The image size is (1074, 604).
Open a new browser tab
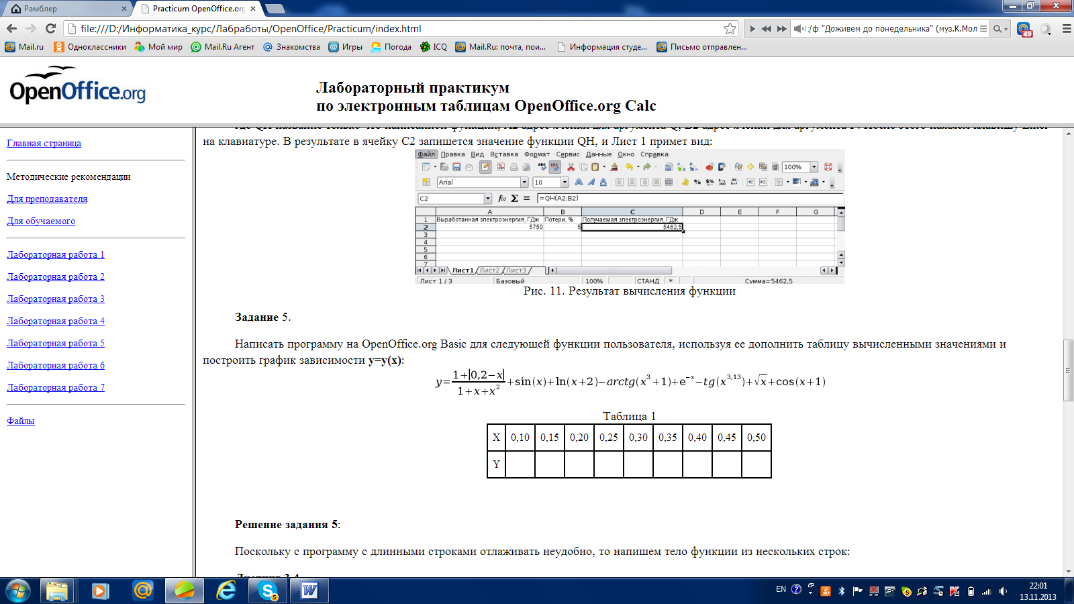tap(275, 9)
